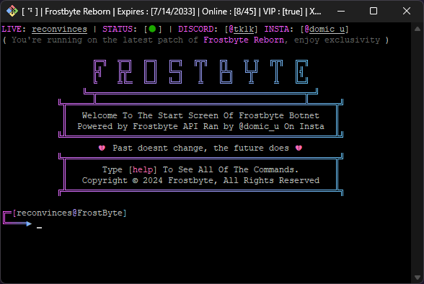This screenshot has width=424, height=284.
Task: Click the Discord handle @tklk
Action: pos(242,29)
